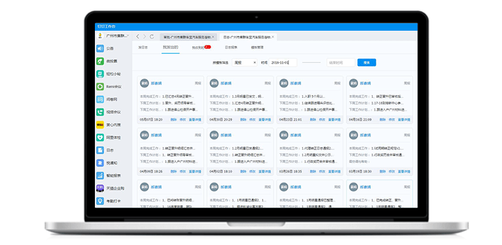Viewport: 502px width, 245px height.
Task: Open the 视频会议 video conference icon
Action: tap(100, 112)
